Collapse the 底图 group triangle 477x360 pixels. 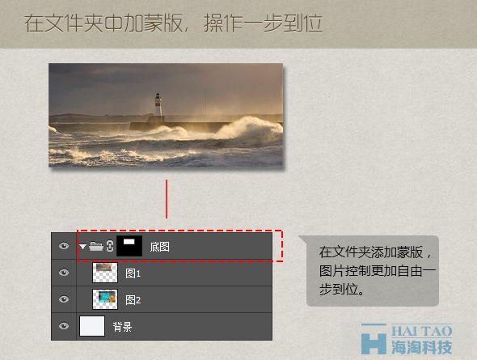(x=82, y=246)
